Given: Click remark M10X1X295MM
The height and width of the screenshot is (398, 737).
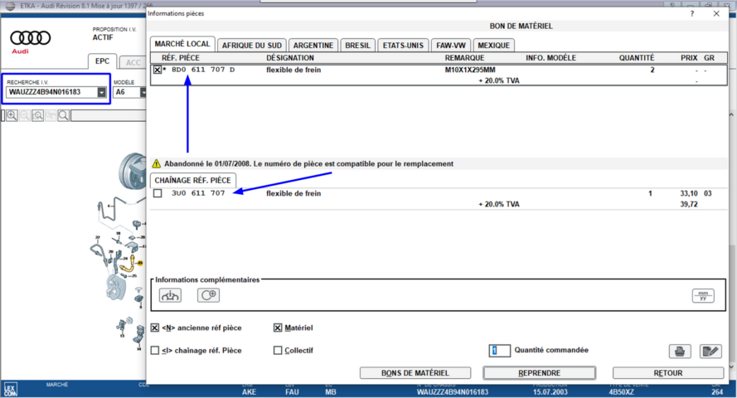Looking at the screenshot, I should coord(470,70).
